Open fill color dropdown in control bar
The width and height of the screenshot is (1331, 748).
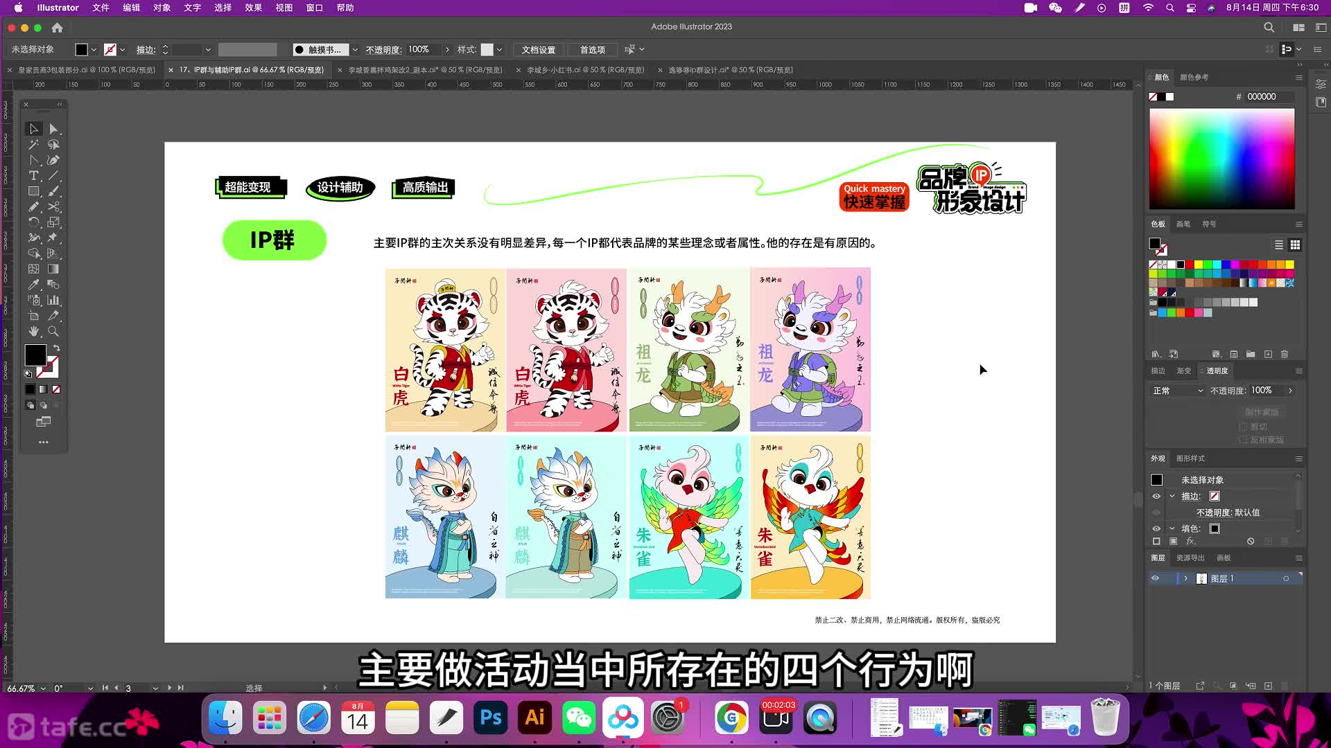pyautogui.click(x=94, y=49)
